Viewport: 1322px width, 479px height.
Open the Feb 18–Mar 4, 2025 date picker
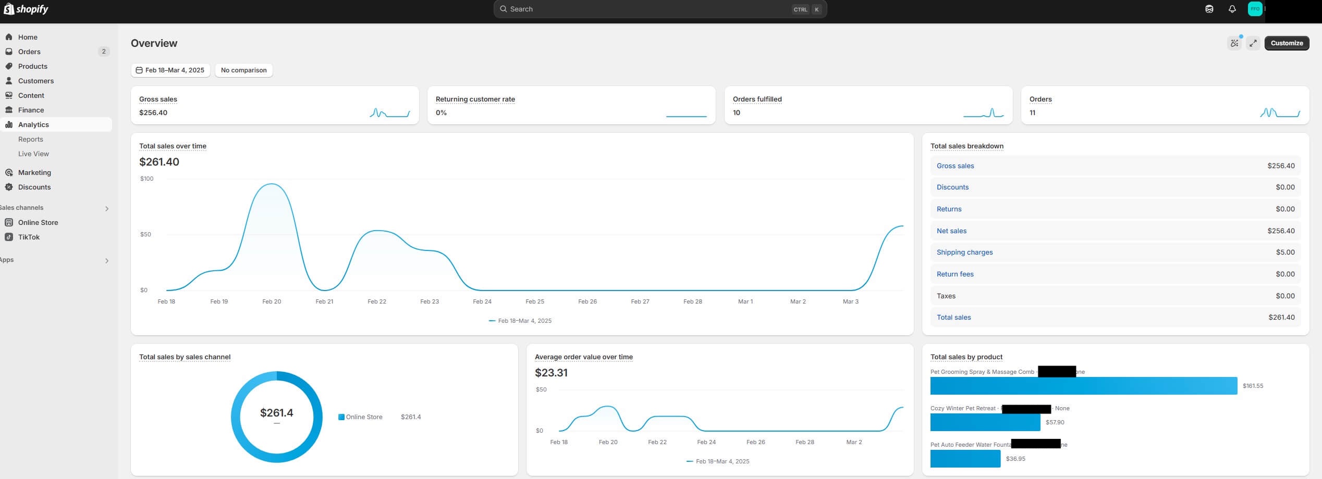pyautogui.click(x=170, y=70)
